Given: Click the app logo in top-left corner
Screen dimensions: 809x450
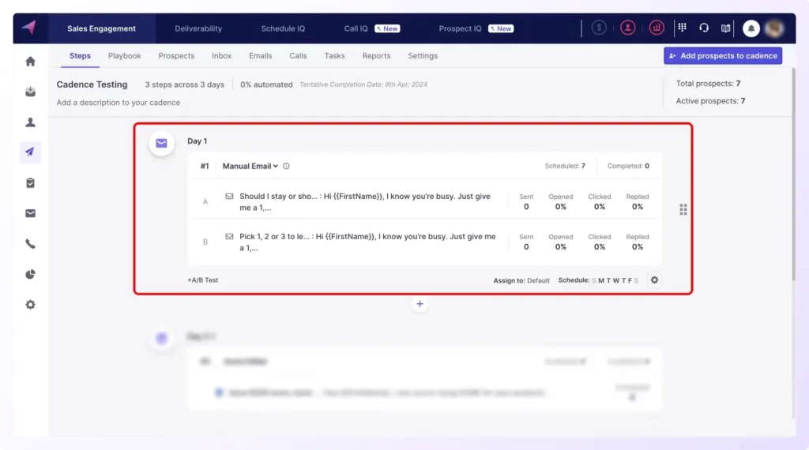Looking at the screenshot, I should click(x=29, y=28).
